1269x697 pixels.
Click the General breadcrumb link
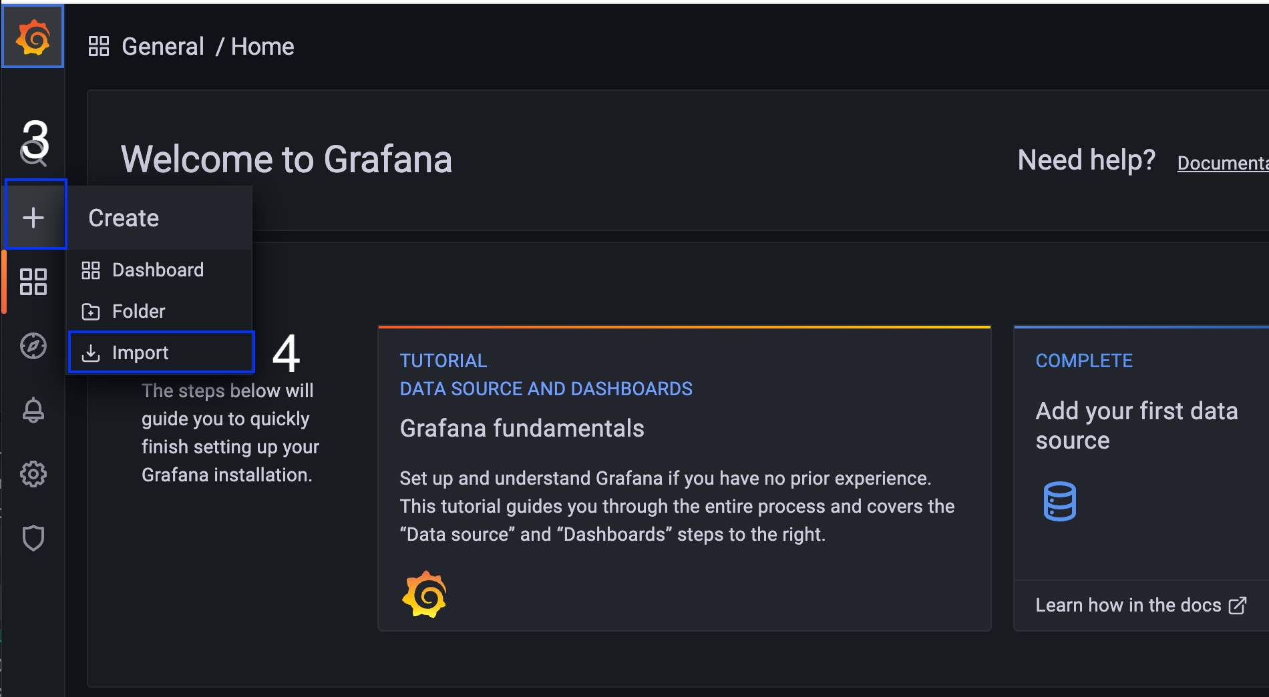tap(163, 46)
